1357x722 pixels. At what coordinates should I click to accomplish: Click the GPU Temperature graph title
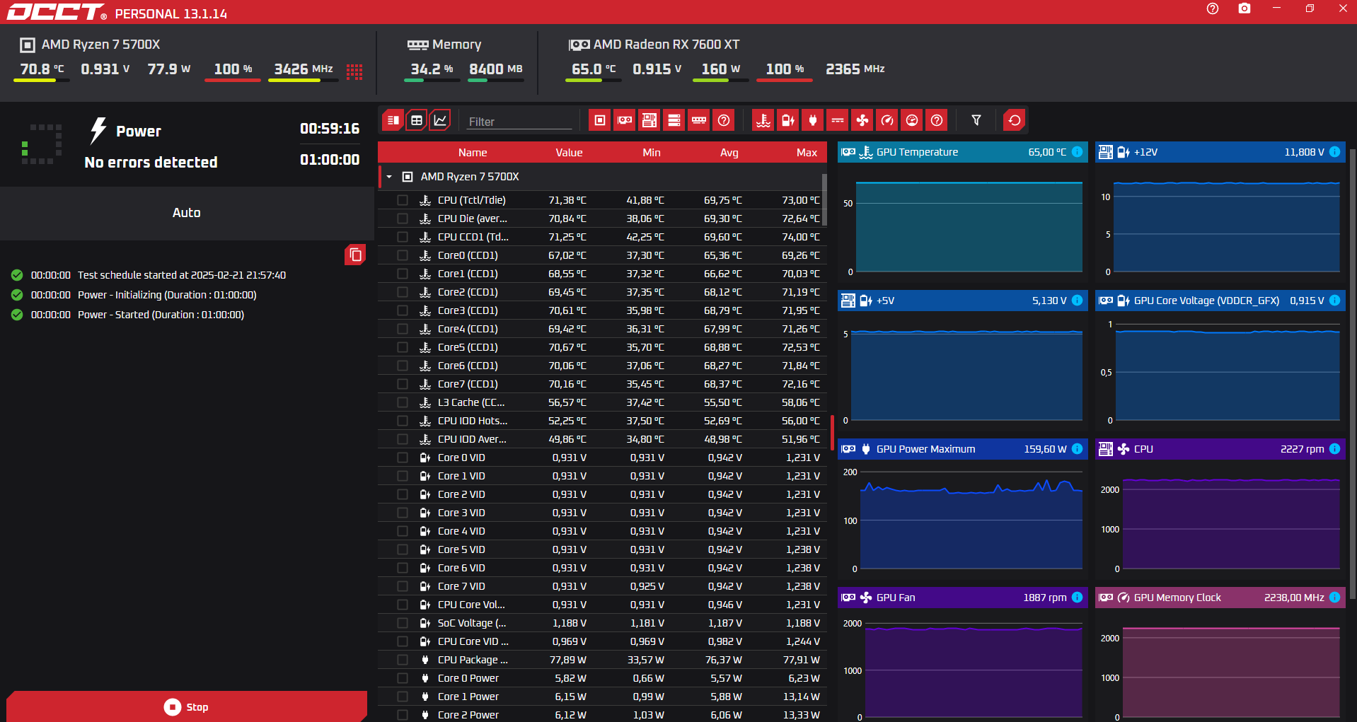point(917,152)
